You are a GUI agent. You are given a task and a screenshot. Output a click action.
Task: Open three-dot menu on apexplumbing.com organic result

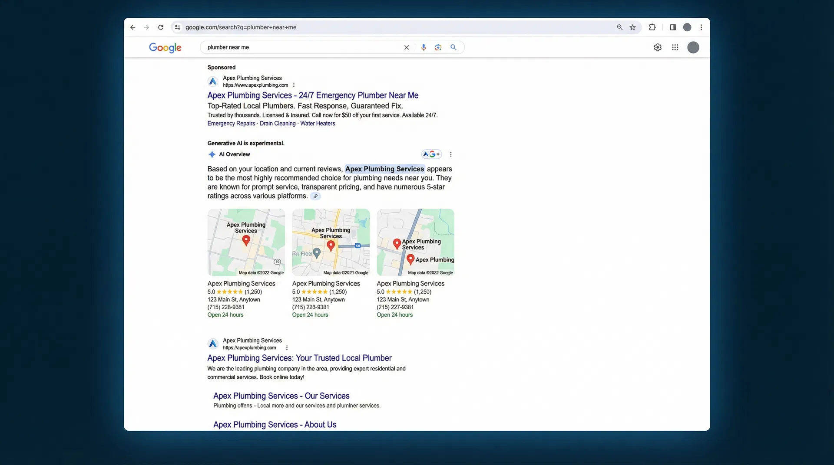(287, 347)
